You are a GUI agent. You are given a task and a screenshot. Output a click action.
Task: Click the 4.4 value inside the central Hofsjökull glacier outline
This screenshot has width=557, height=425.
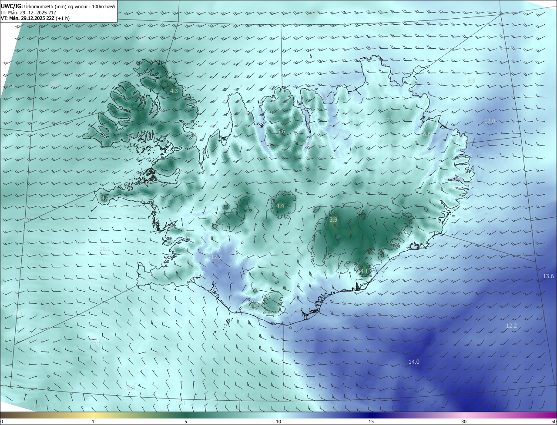280,206
